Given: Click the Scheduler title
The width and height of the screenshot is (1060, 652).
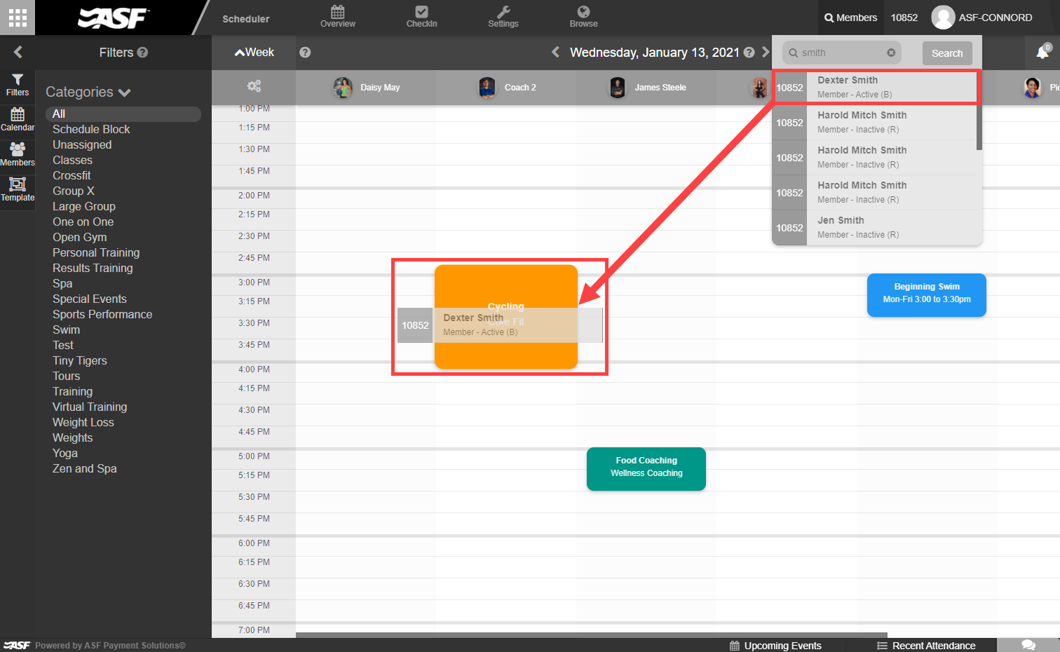Looking at the screenshot, I should [245, 19].
